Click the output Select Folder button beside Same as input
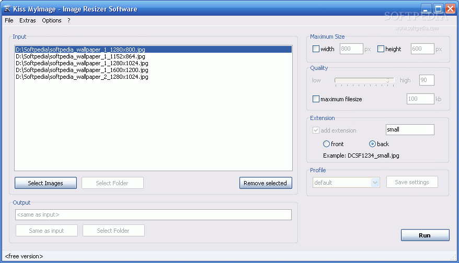Screen dimensions: 459x263 pyautogui.click(x=113, y=231)
